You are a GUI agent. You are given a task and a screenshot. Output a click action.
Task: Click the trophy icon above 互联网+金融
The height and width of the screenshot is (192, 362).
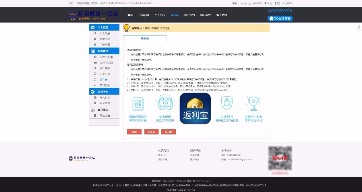[x=253, y=103]
